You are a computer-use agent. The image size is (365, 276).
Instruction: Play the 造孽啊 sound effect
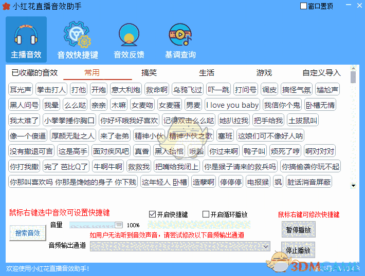coord(204,182)
